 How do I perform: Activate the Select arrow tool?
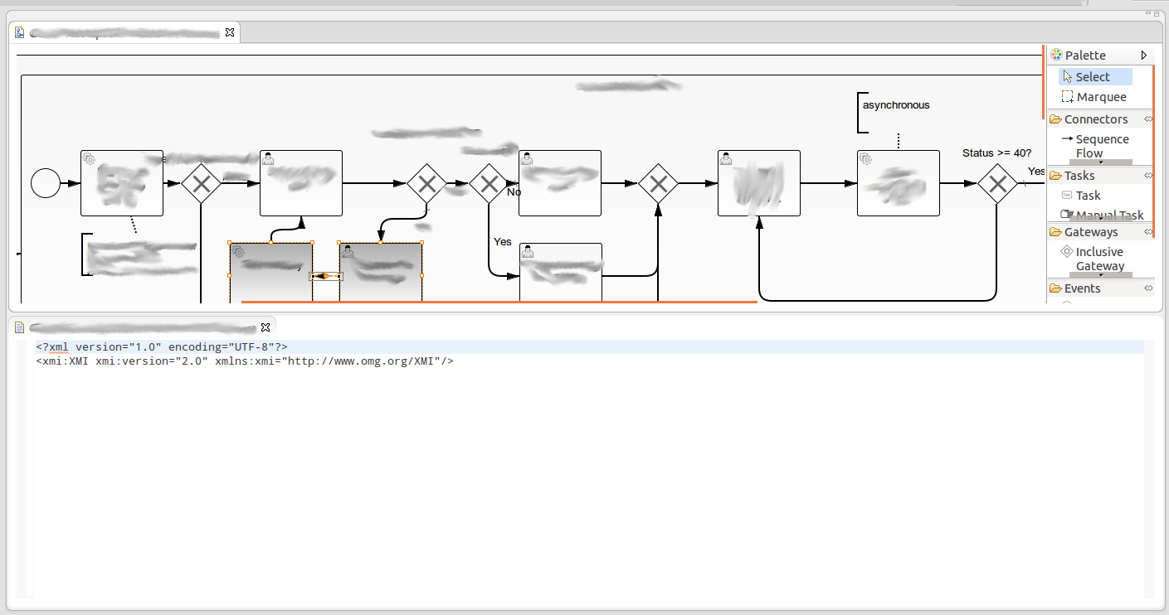(x=1092, y=77)
